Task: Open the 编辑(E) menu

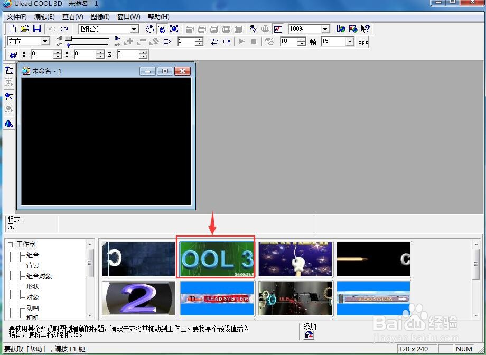Action: (44, 17)
